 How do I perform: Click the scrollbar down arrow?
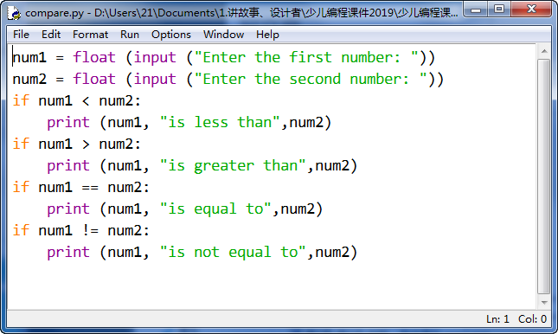click(544, 302)
